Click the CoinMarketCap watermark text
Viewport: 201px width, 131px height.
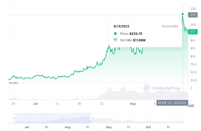[165, 88]
